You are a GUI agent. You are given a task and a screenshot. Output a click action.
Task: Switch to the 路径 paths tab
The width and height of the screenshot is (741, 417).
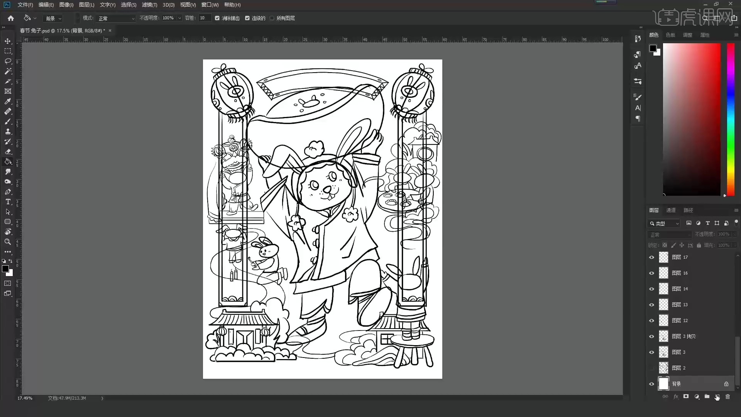[688, 210]
